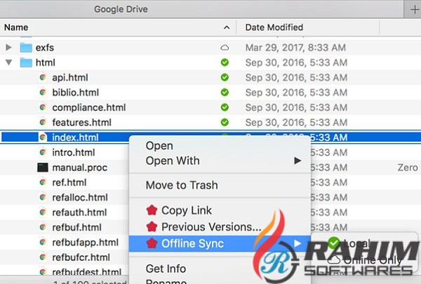Click the Offline Sync submenu arrow

pos(298,243)
